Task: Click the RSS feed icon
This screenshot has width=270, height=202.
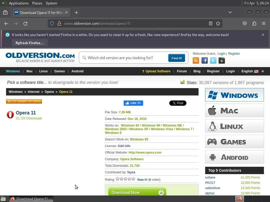Action: pos(196,61)
